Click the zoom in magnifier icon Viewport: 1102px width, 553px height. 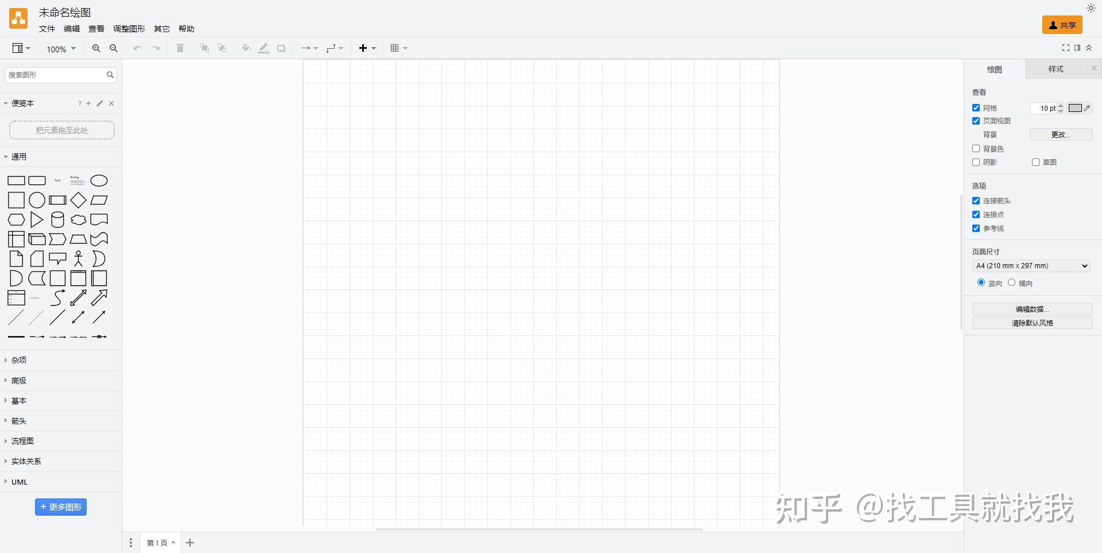click(96, 48)
